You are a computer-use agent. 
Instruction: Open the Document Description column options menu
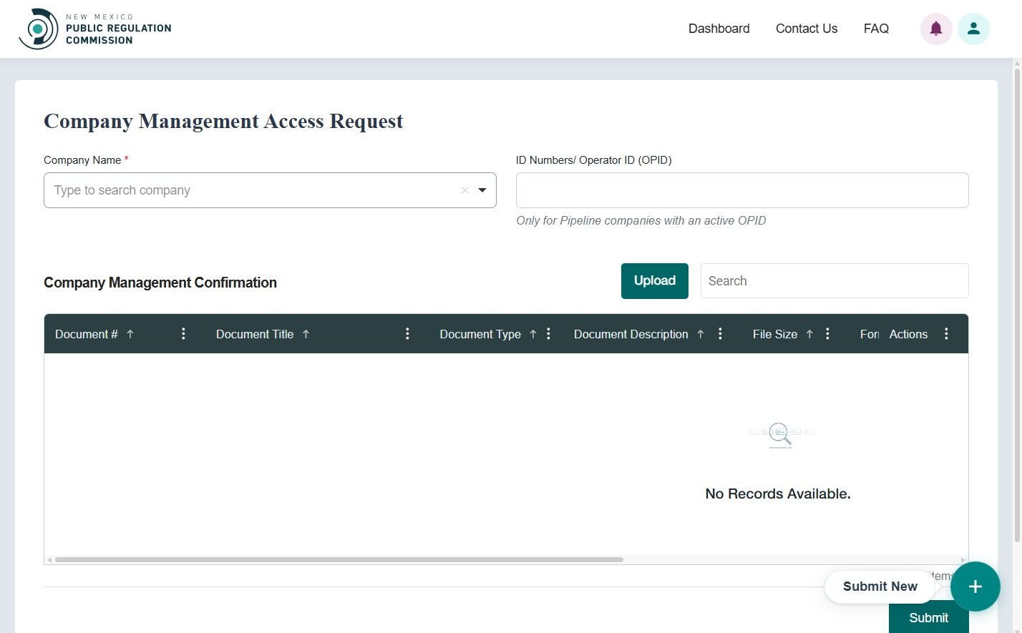click(720, 333)
